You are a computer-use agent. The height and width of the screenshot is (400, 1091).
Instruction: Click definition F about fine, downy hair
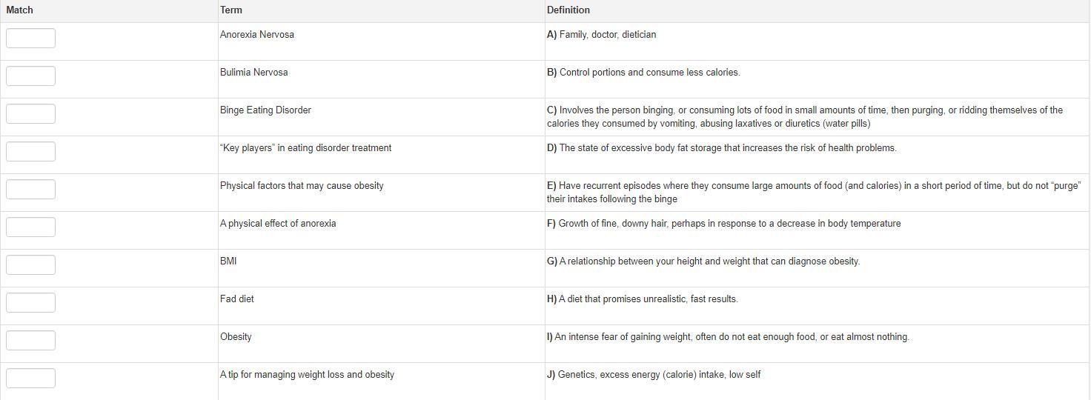click(x=723, y=224)
